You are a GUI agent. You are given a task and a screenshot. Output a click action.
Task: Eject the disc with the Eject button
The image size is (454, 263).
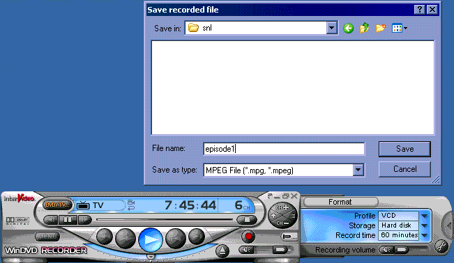(222, 250)
